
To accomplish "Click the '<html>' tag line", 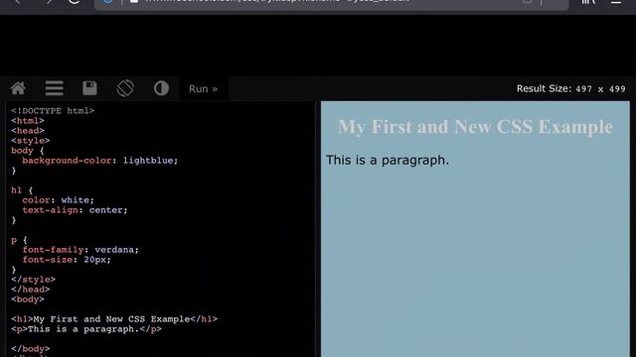I will coord(28,121).
